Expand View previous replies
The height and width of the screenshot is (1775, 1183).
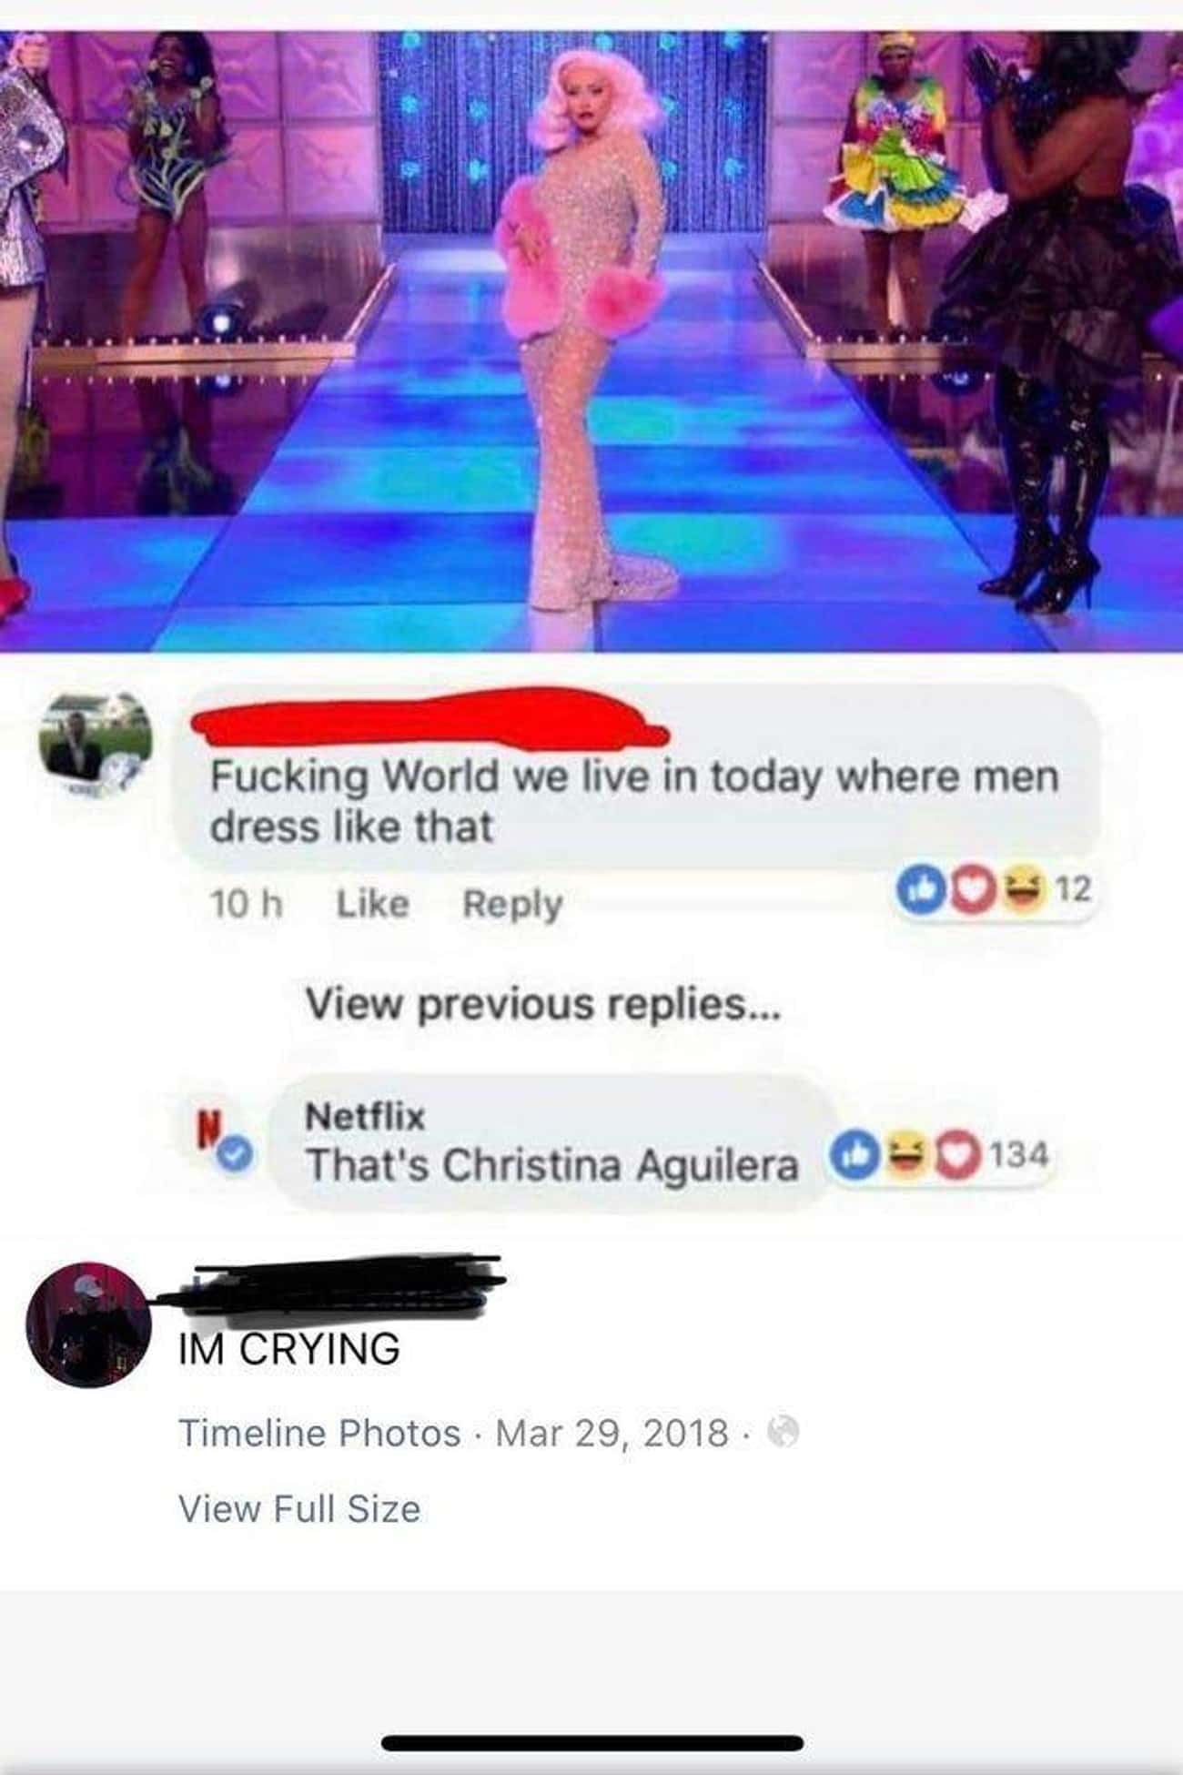point(543,1004)
